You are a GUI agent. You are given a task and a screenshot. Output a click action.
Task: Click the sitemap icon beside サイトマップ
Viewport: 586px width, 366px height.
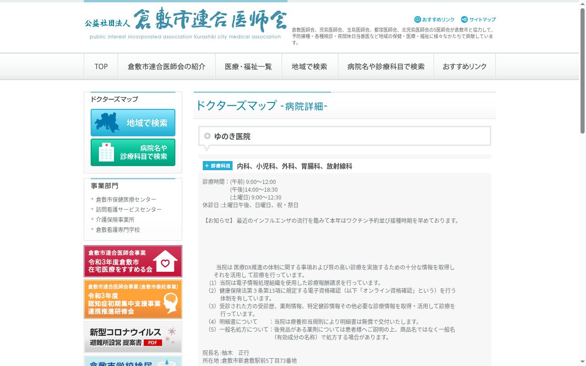[x=464, y=20]
